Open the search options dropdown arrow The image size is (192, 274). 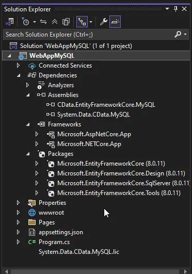(185, 34)
